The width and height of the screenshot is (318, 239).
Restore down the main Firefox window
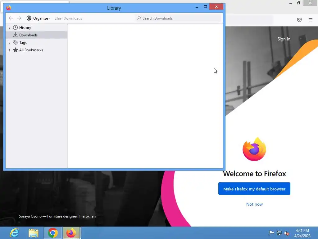tap(299, 3)
